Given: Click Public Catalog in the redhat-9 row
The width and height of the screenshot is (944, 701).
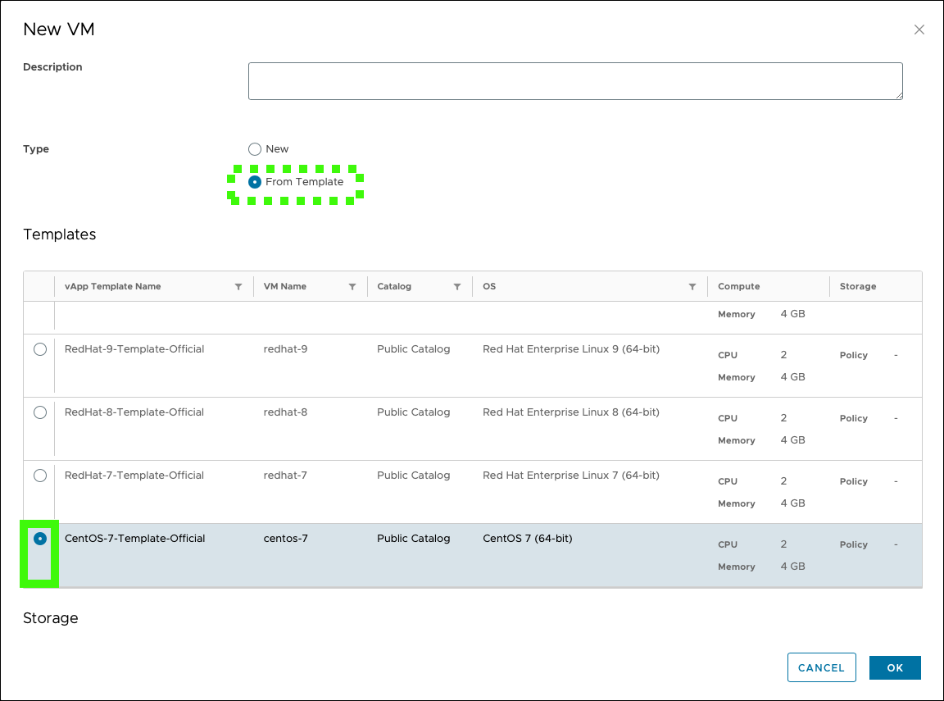Looking at the screenshot, I should pyautogui.click(x=414, y=349).
